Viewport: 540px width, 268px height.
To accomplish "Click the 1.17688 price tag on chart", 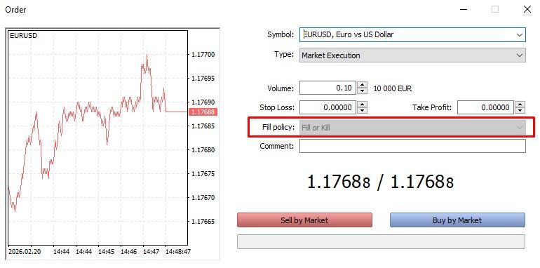I will click(203, 112).
